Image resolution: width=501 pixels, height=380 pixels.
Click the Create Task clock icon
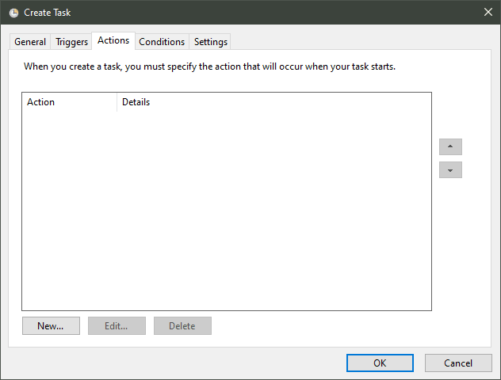pos(13,13)
